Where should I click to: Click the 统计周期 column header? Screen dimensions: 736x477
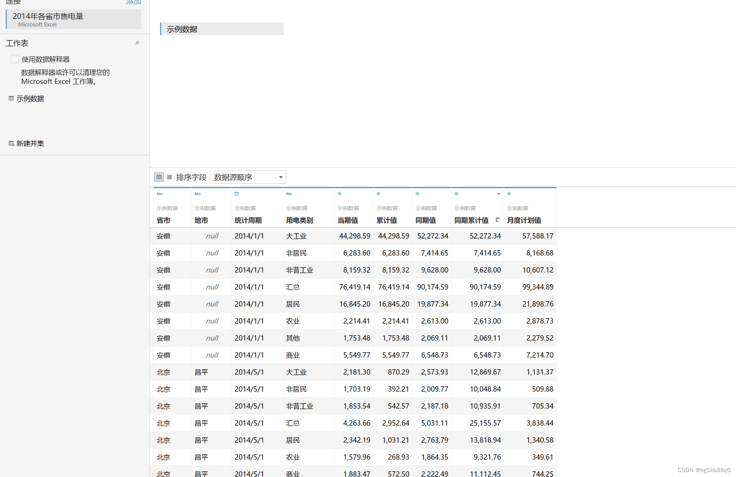coord(248,220)
